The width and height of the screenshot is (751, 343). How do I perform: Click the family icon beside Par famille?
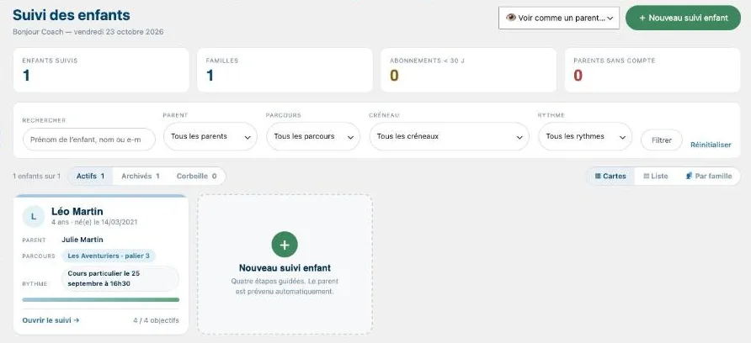point(690,176)
